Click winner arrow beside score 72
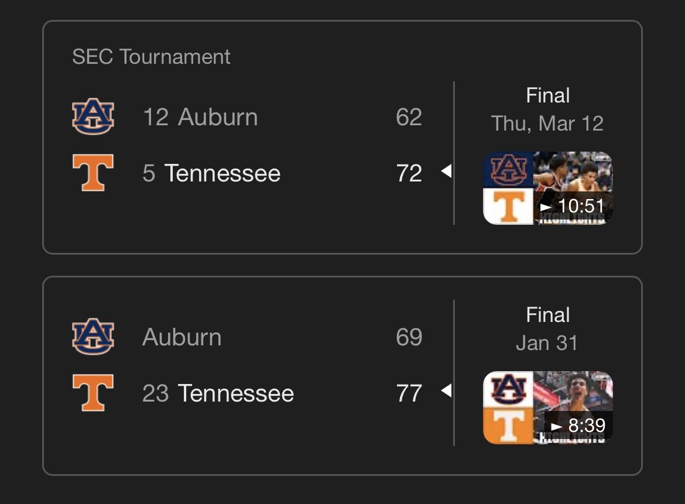Image resolution: width=685 pixels, height=504 pixels. [x=446, y=172]
